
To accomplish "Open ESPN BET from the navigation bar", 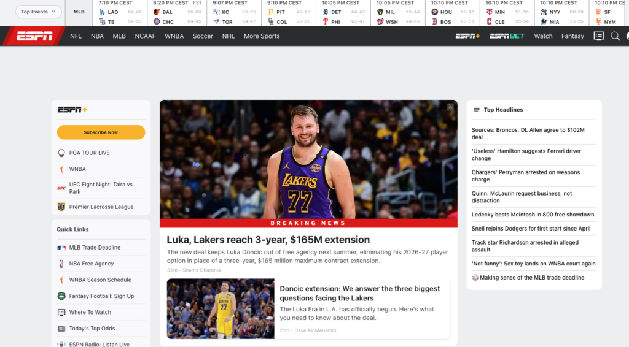I will 507,36.
